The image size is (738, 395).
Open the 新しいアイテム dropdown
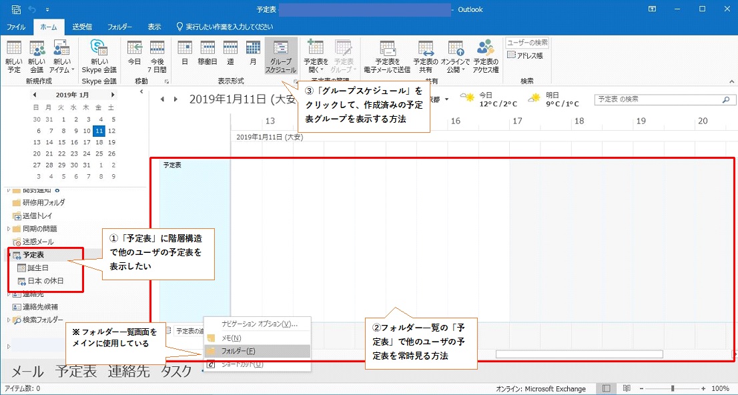coord(61,57)
